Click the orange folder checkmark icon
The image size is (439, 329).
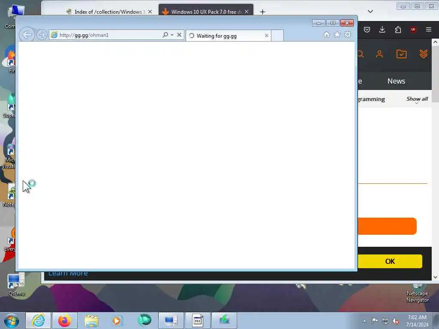pos(401,54)
